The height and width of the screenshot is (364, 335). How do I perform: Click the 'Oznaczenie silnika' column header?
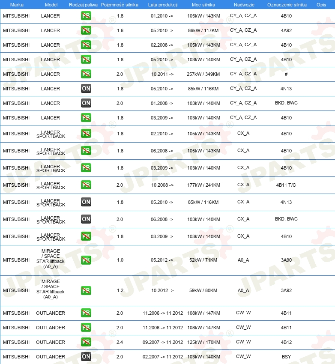(x=287, y=5)
